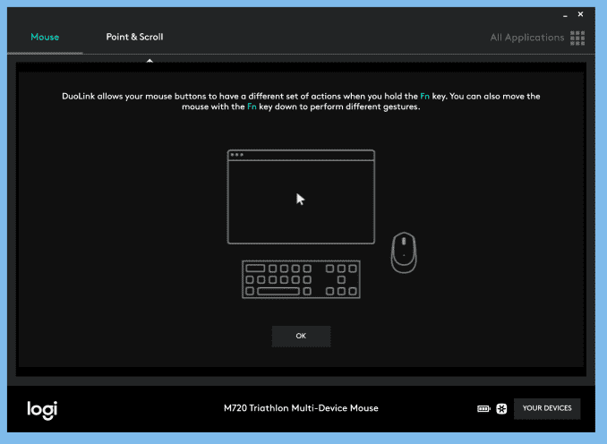
Task: Open YOUR DEVICES list
Action: pyautogui.click(x=546, y=408)
